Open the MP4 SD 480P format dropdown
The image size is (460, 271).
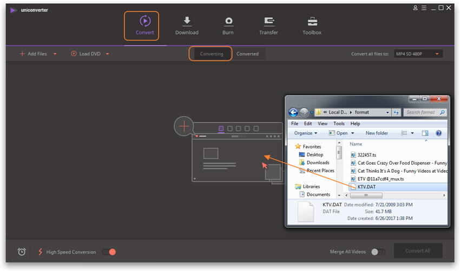click(418, 54)
